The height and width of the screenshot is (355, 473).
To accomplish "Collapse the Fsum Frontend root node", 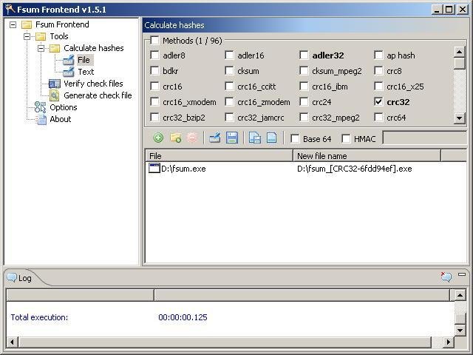I will coord(13,24).
